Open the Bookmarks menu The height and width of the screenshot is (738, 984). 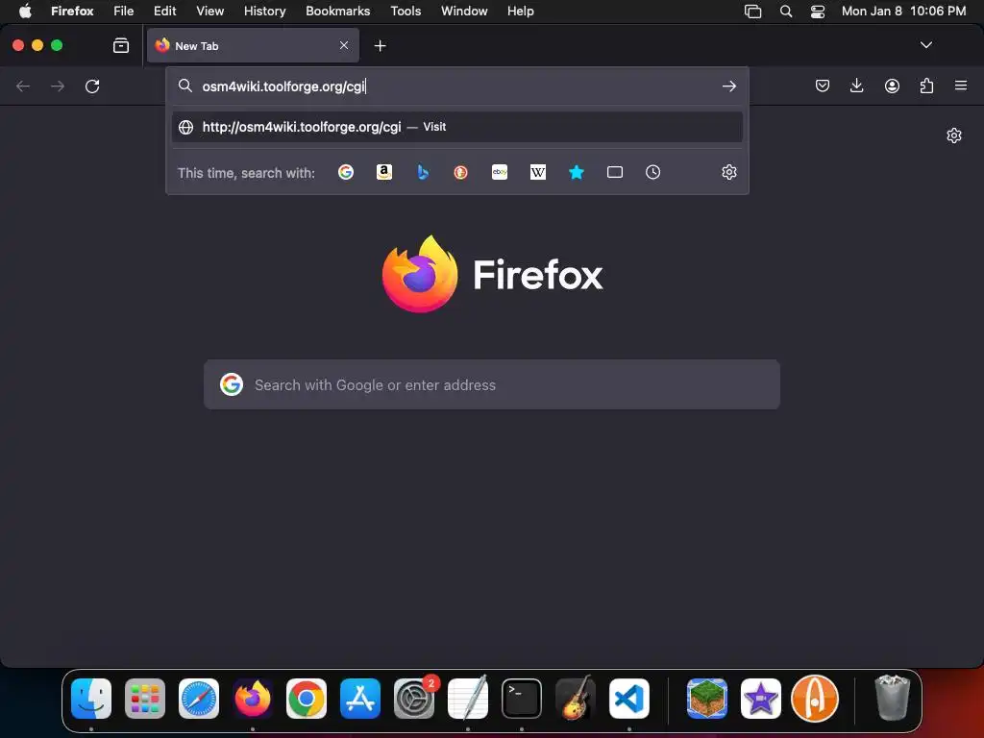click(x=337, y=11)
